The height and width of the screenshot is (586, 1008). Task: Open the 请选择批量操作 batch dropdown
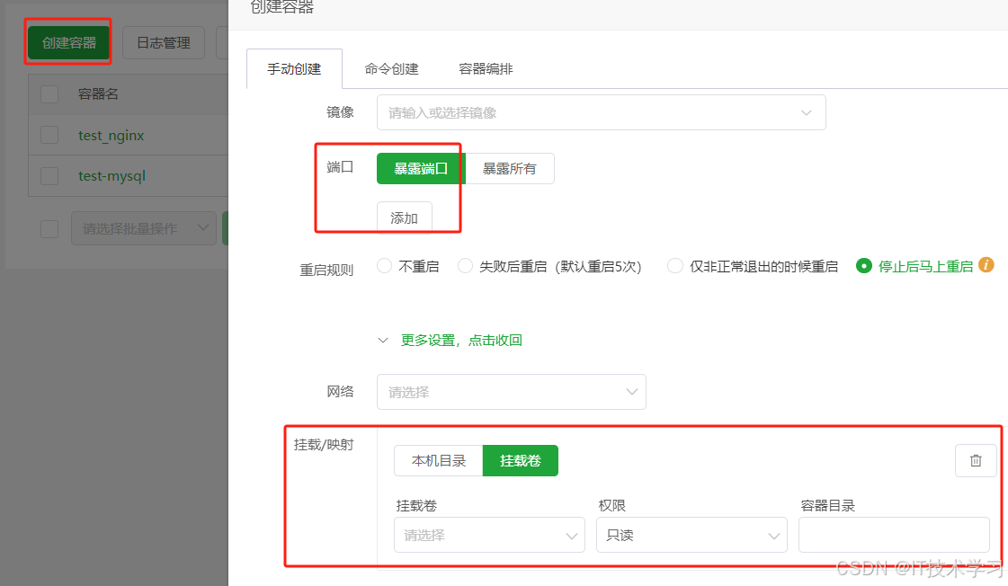pos(144,228)
